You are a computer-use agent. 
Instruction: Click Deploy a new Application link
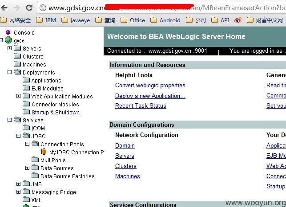click(x=150, y=96)
